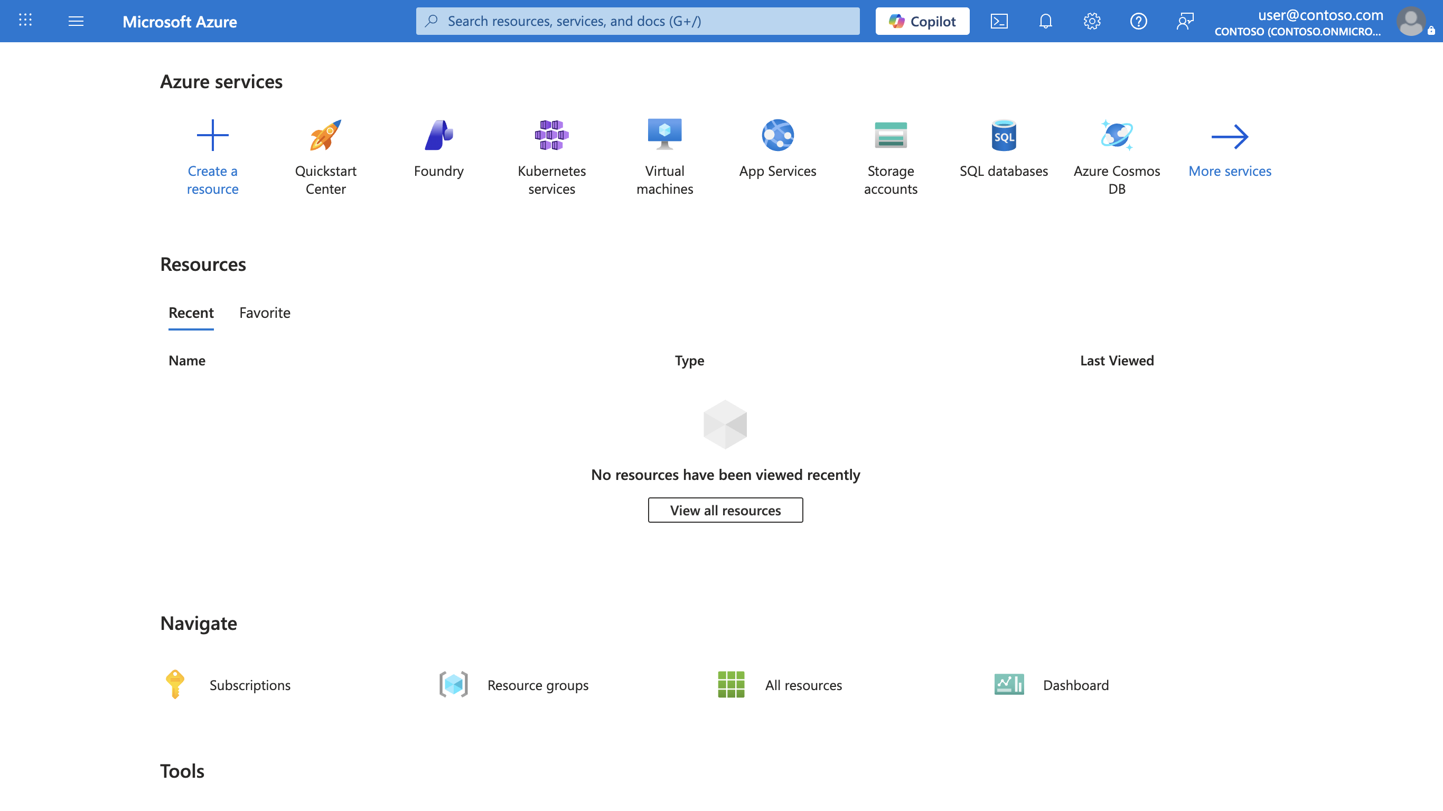Viewport: 1443px width, 811px height.
Task: Click the Virtual machines label
Action: click(x=665, y=180)
